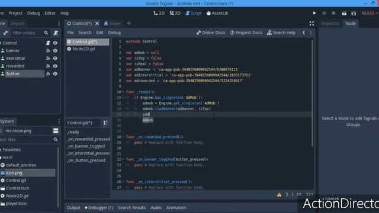Image resolution: width=379 pixels, height=213 pixels.
Task: Click Request Docs button
Action: (x=246, y=33)
